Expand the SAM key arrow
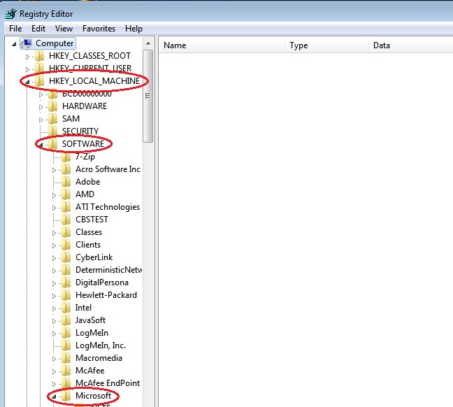Screen dimensions: 453x407 (41, 120)
